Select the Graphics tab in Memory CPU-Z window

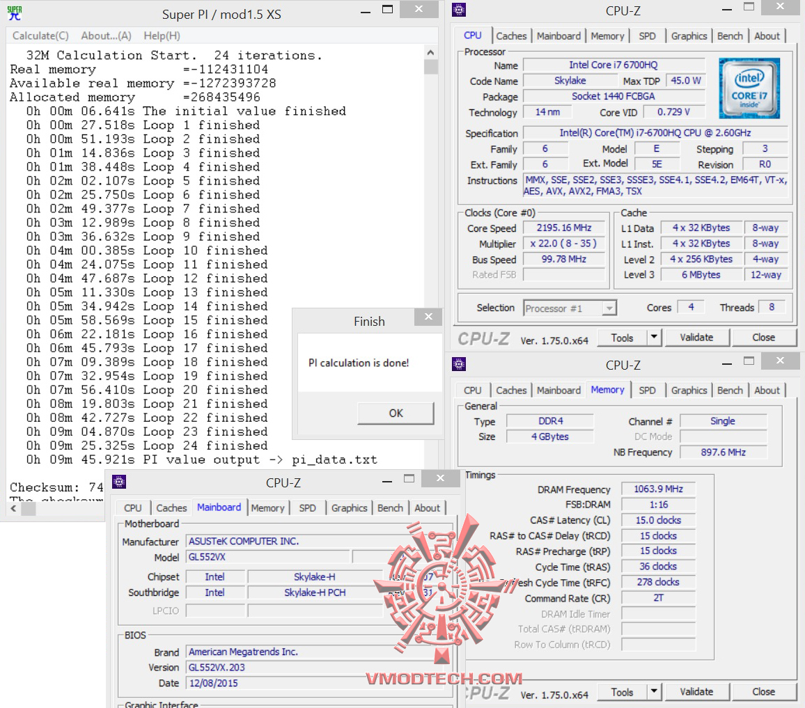[689, 390]
